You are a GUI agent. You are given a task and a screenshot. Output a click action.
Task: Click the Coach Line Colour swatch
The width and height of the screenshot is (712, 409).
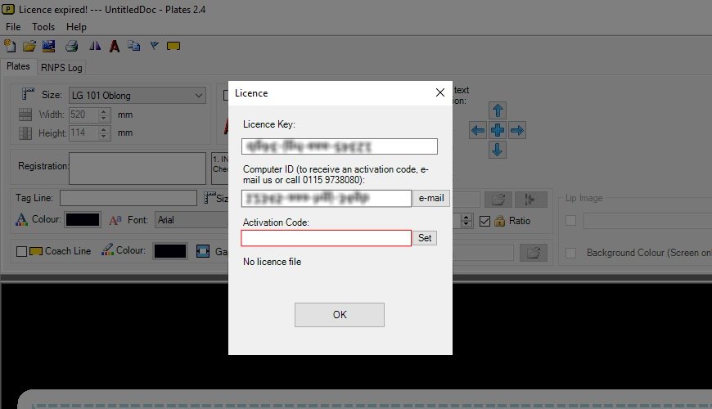tap(170, 251)
